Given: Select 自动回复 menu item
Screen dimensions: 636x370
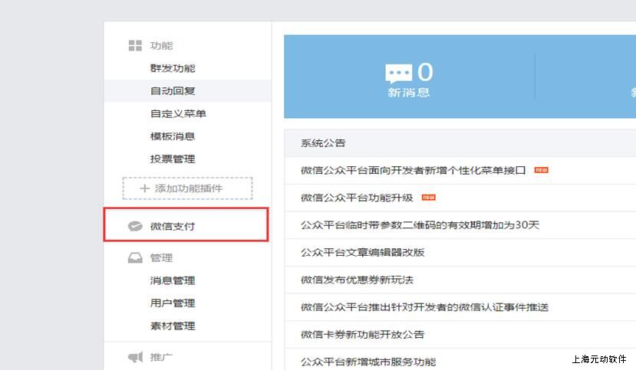Looking at the screenshot, I should [x=173, y=91].
